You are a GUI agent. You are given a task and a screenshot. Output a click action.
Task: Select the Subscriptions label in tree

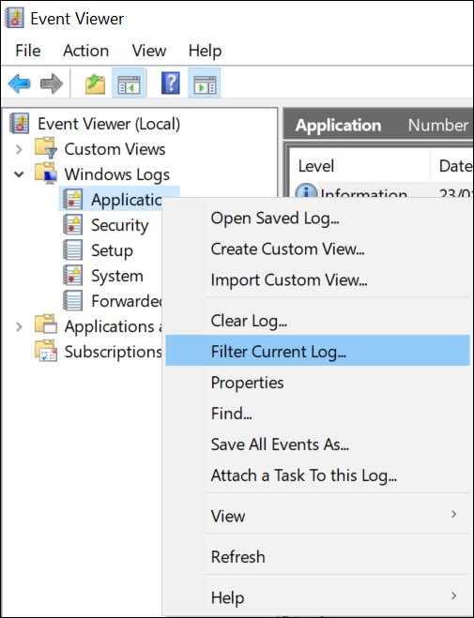pyautogui.click(x=114, y=352)
